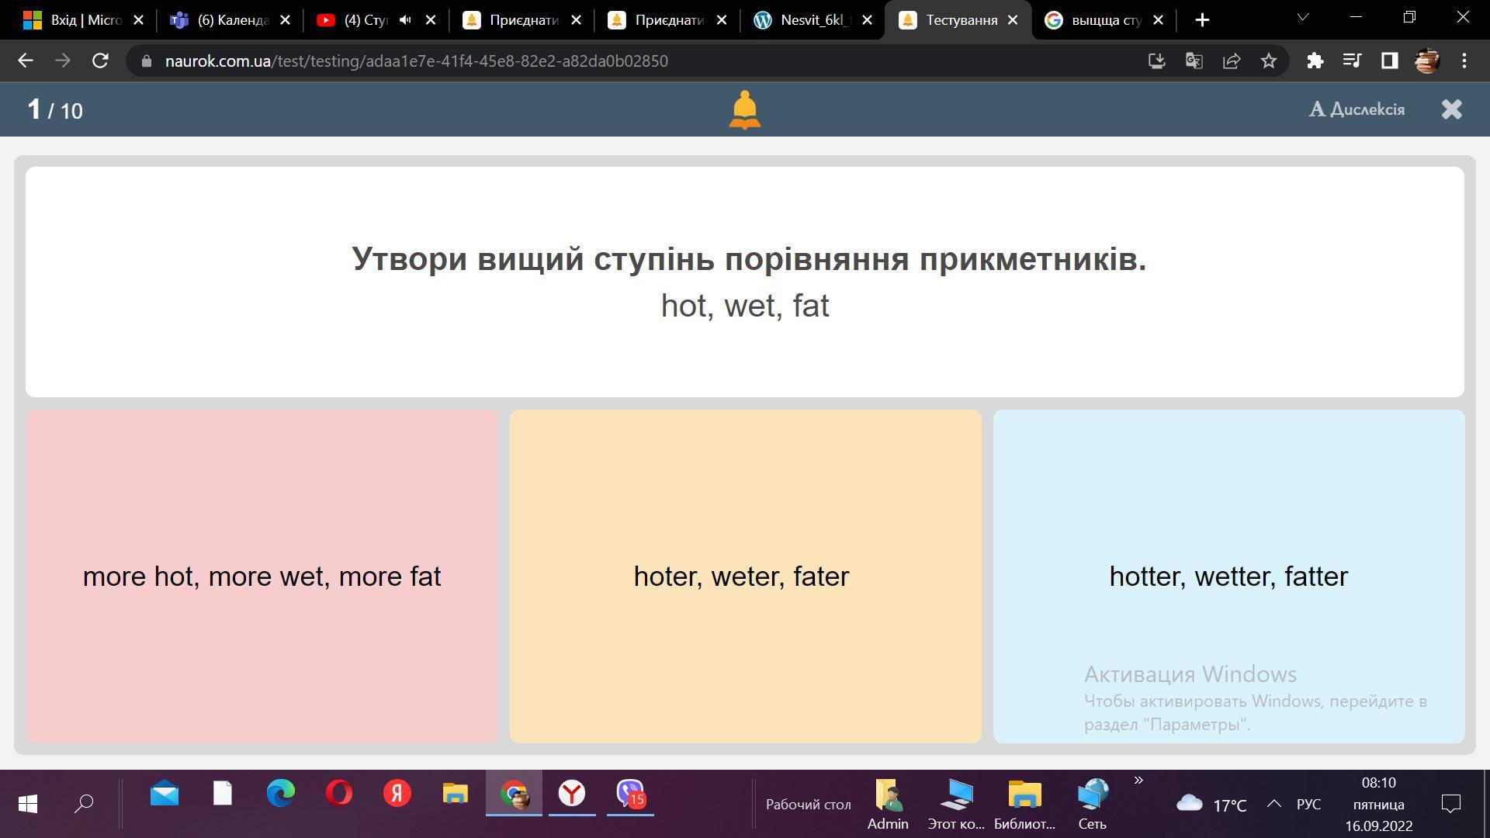The width and height of the screenshot is (1490, 838).
Task: Click the orange bell icon in header
Action: 744,109
